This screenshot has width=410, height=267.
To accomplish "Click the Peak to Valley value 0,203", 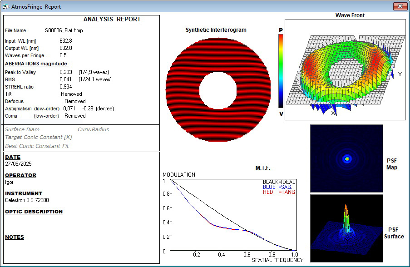I will point(66,72).
